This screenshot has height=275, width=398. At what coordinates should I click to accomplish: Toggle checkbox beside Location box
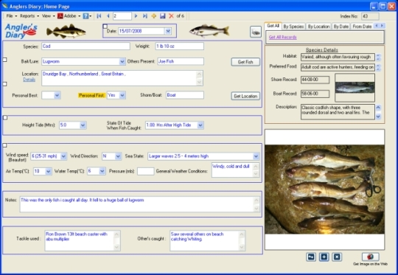point(4,84)
